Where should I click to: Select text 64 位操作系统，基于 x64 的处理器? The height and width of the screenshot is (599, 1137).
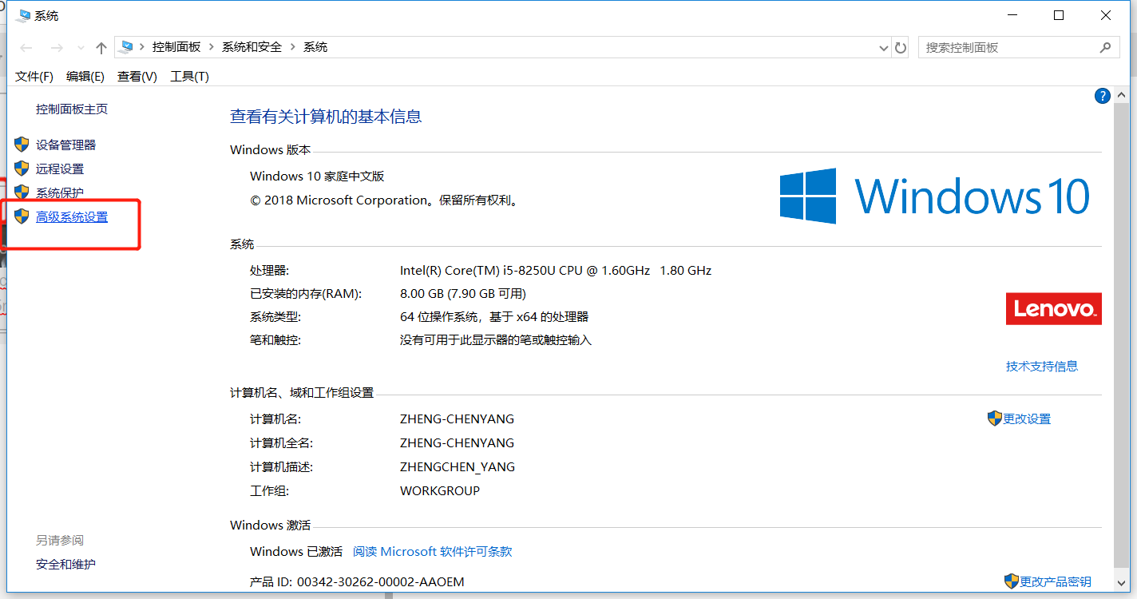click(494, 317)
